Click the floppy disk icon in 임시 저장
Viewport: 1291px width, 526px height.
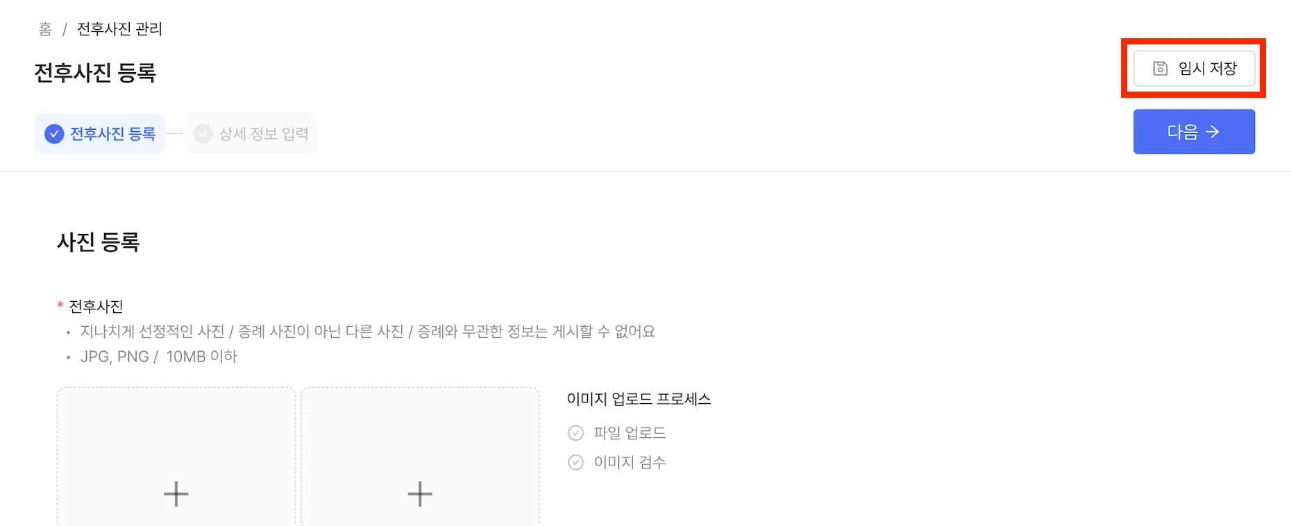(x=1161, y=68)
